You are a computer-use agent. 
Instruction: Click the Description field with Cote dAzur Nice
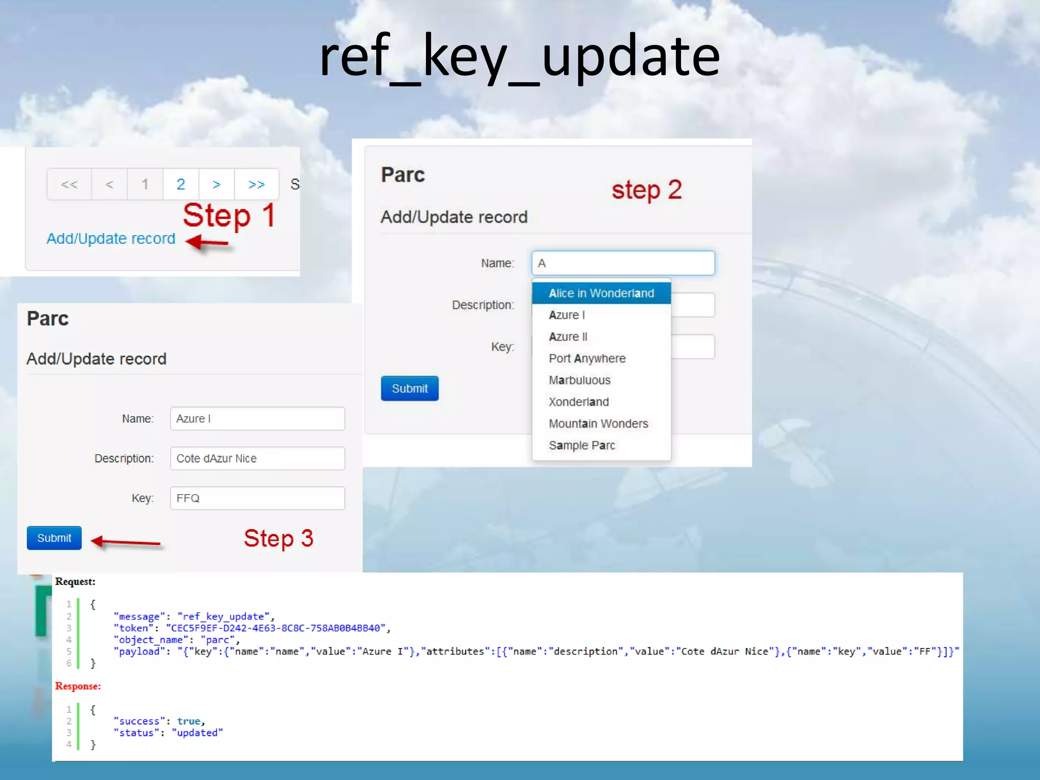pos(257,458)
